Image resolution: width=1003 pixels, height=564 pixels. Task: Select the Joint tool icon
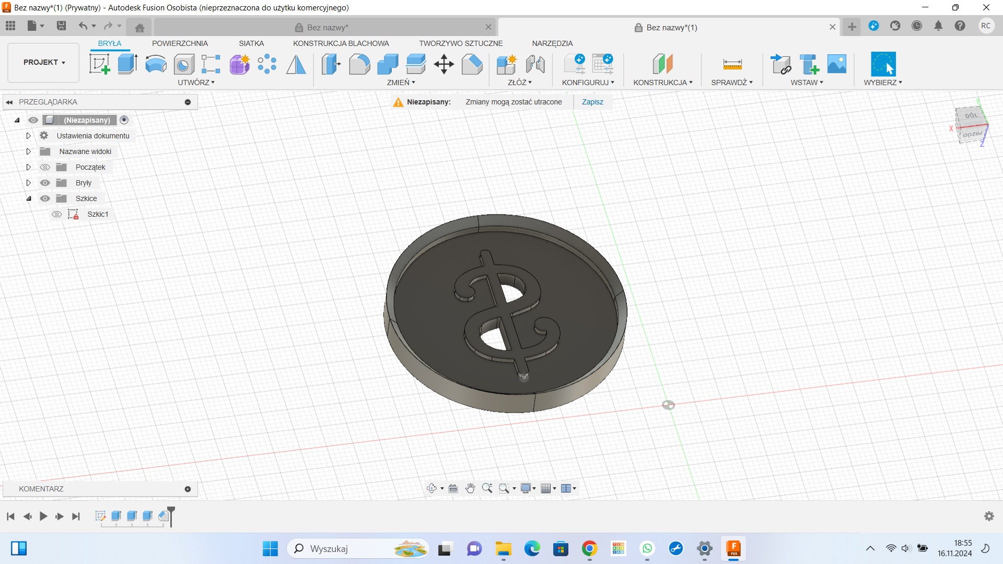(x=535, y=64)
